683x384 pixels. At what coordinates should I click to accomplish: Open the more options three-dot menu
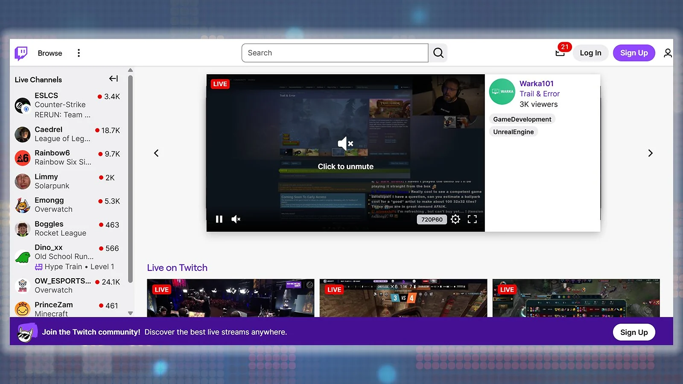(x=79, y=53)
